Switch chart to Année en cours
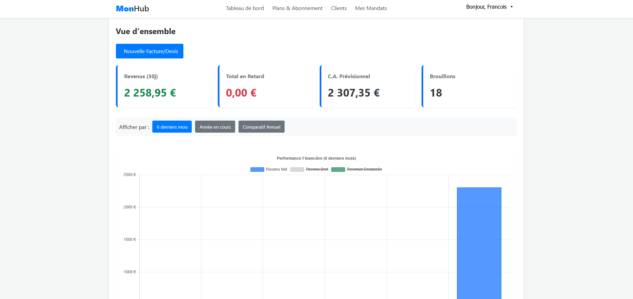 [x=215, y=127]
